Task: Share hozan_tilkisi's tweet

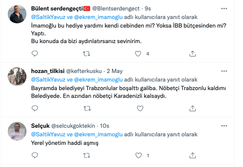Action: click(x=192, y=108)
